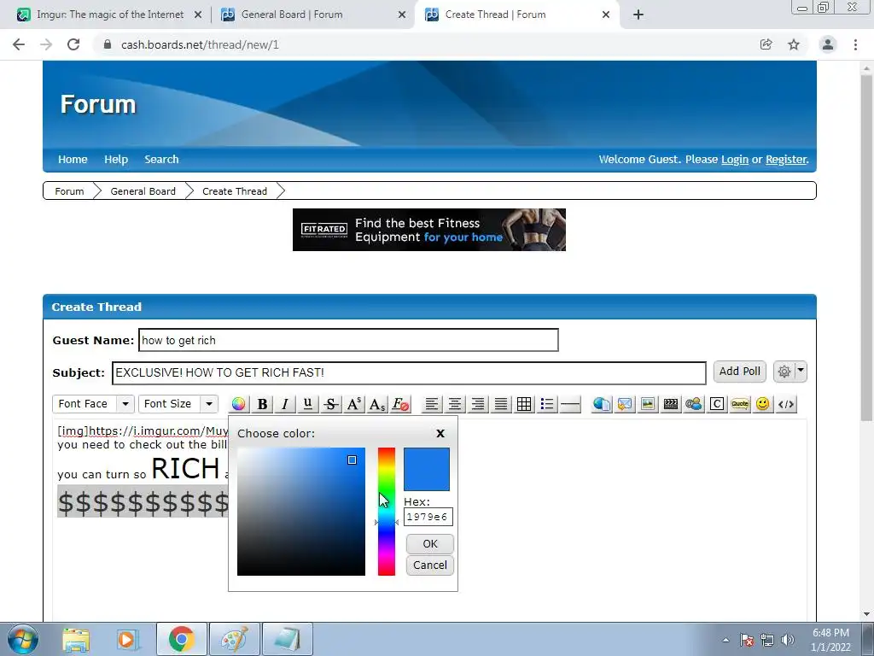Open Chrome three-dot menu
874x656 pixels.
pyautogui.click(x=855, y=44)
